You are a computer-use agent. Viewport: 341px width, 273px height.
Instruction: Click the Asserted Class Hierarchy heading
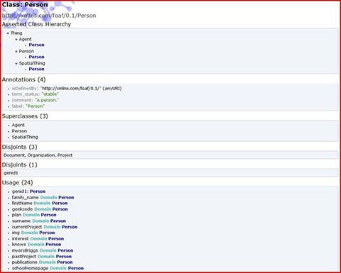point(36,24)
